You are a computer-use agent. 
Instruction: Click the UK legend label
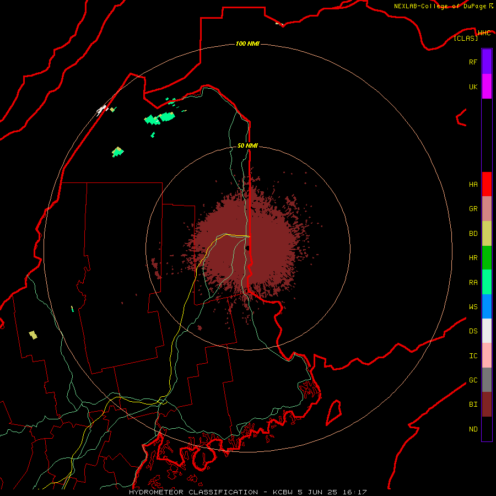click(x=473, y=87)
